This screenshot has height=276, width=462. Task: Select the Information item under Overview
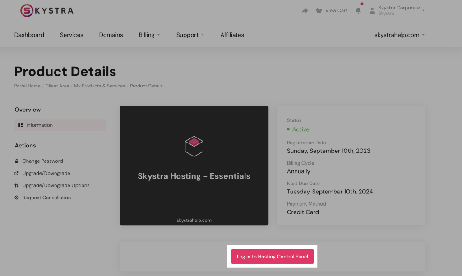click(x=39, y=125)
